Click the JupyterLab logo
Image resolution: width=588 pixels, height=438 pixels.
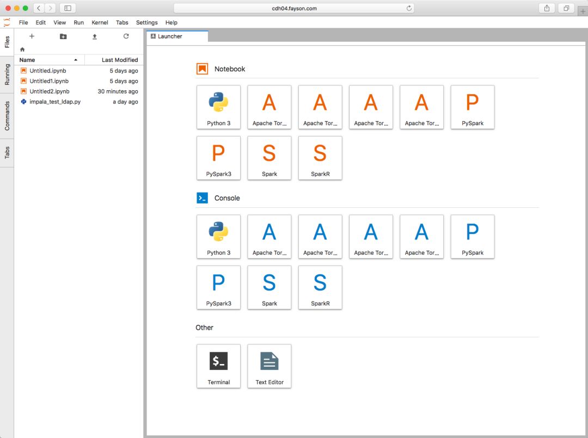coord(7,22)
